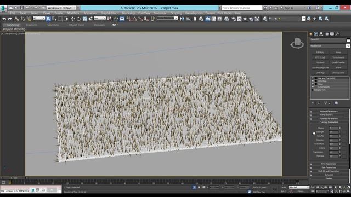Switch to the Utilities command panel
The image size is (351, 197).
pos(337,34)
